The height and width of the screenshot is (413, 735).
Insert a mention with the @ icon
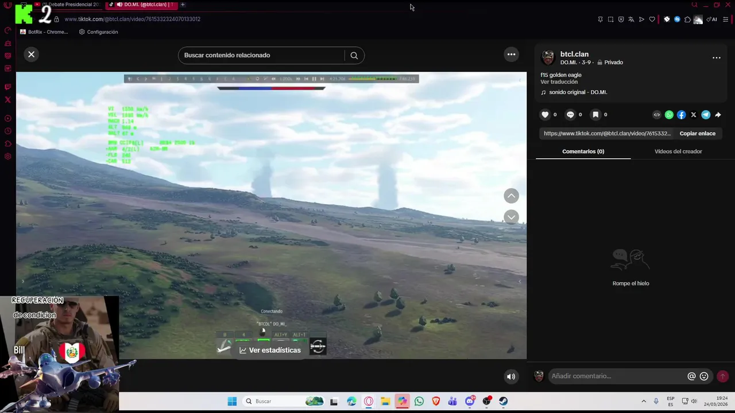click(x=691, y=376)
